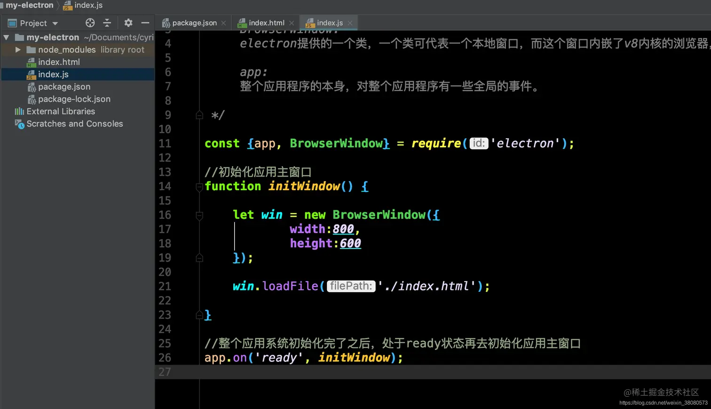711x409 pixels.
Task: Switch to the index.js editor tab
Action: [330, 23]
